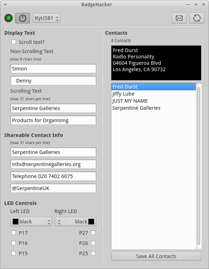Click the contacts list vertical scrollbar
This screenshot has width=209, height=269.
pyautogui.click(x=198, y=166)
